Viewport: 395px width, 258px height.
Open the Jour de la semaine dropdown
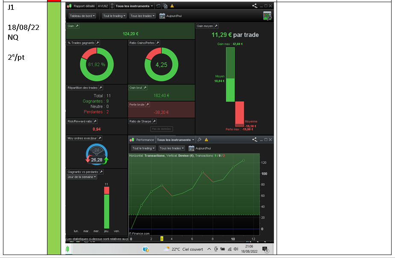point(82,177)
